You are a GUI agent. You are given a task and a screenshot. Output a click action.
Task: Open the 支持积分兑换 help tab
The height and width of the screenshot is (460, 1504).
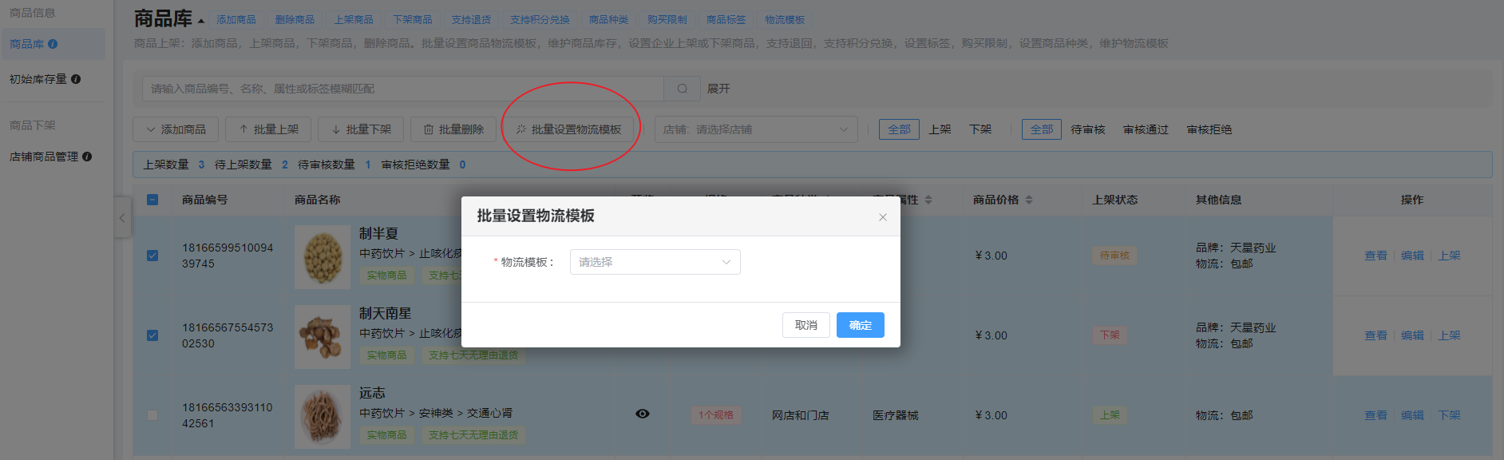point(540,20)
